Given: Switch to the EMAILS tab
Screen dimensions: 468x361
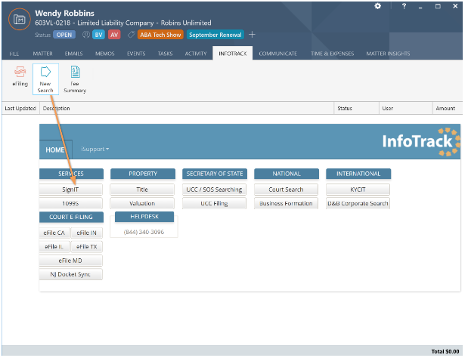Looking at the screenshot, I should point(74,54).
